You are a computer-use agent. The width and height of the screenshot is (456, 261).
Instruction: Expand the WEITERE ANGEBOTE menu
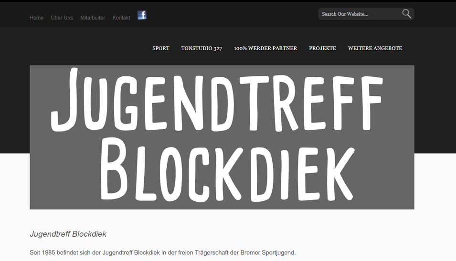click(x=375, y=48)
